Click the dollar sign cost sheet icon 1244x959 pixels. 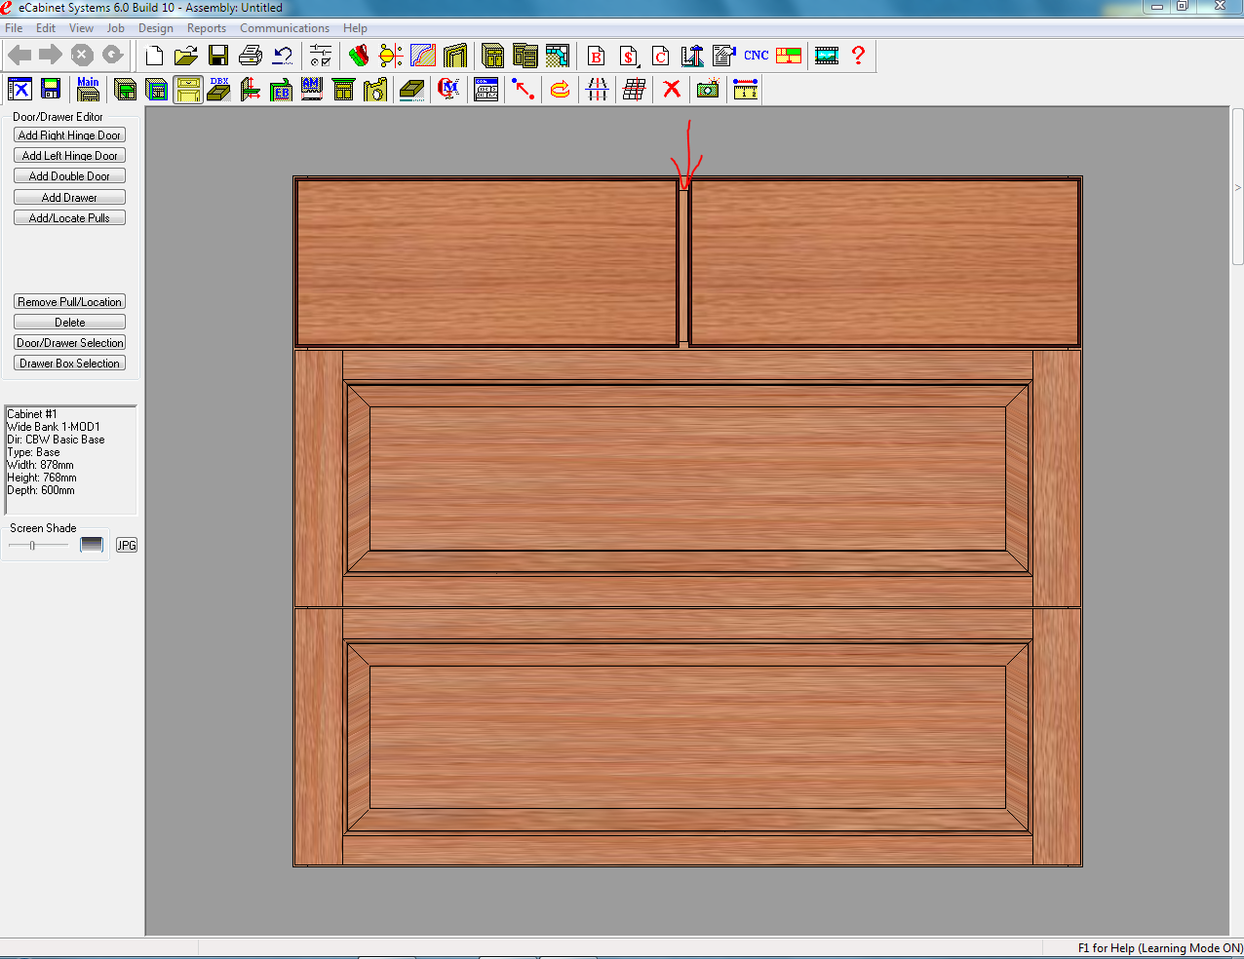tap(629, 56)
